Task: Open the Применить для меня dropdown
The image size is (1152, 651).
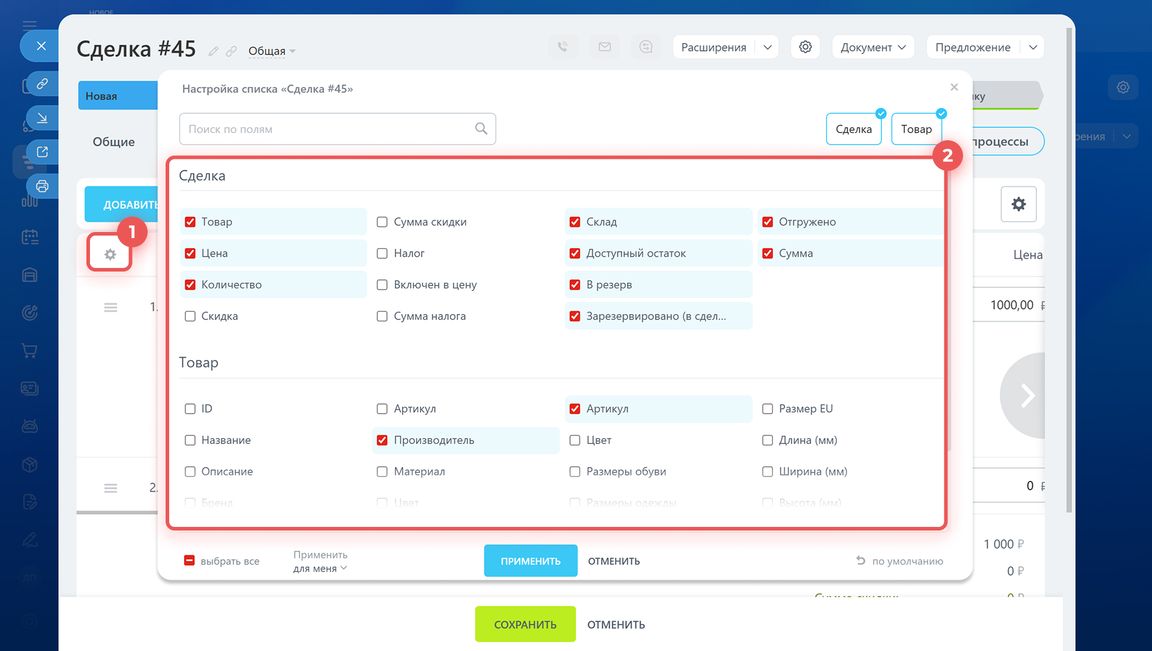Action: (x=320, y=562)
